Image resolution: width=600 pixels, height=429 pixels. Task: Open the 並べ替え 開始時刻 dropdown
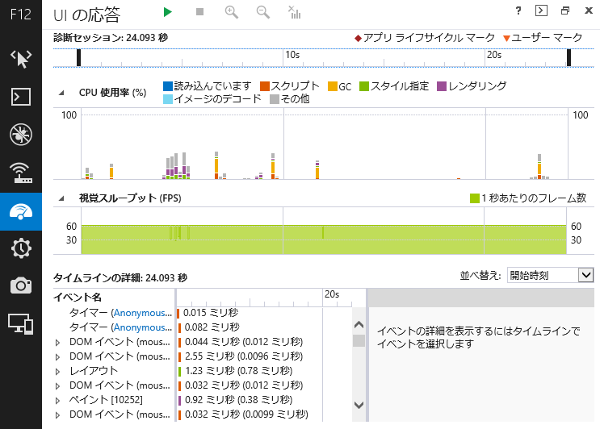[x=550, y=275]
